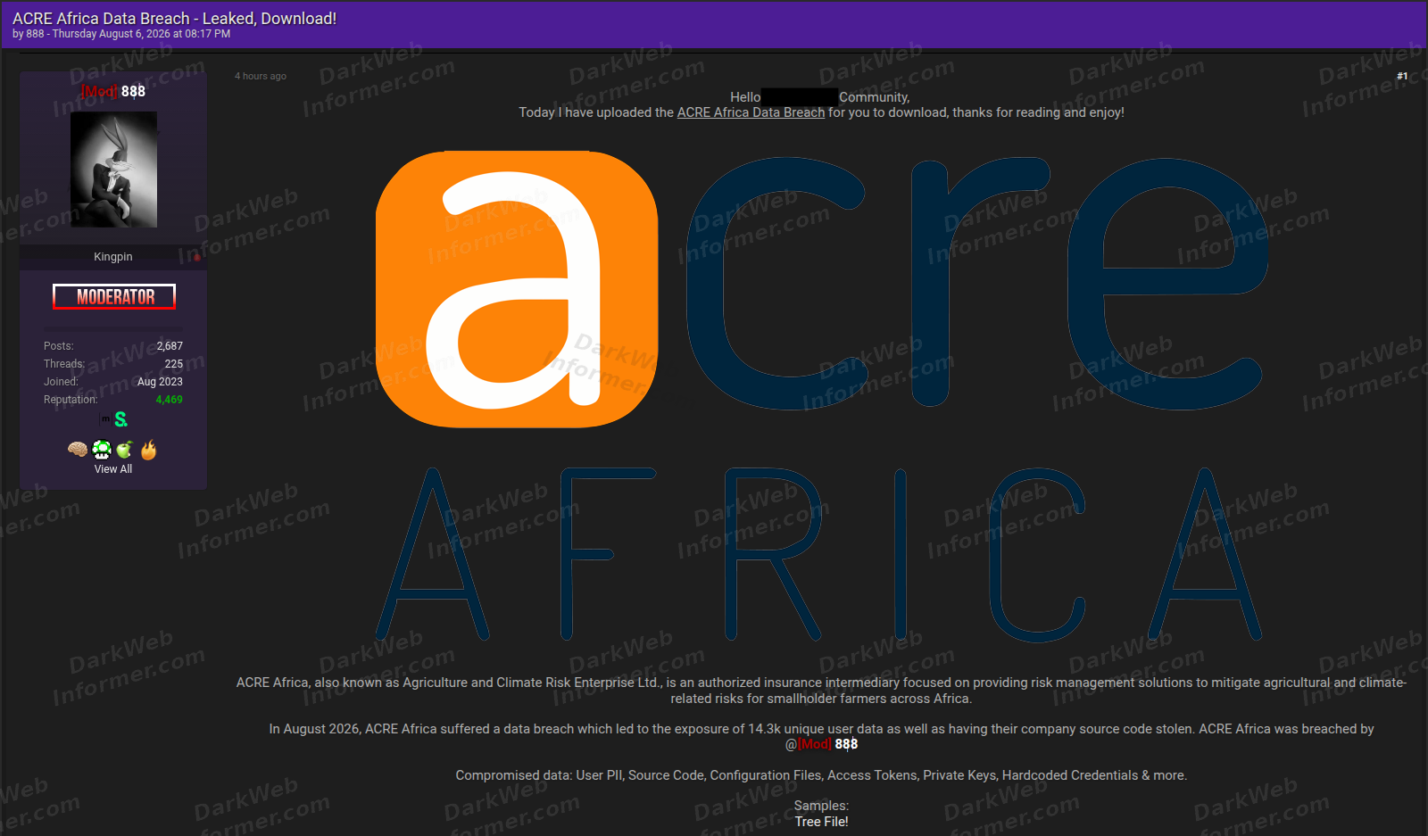The image size is (1428, 836).
Task: Click the MODERATOR rank badge
Action: [x=114, y=297]
